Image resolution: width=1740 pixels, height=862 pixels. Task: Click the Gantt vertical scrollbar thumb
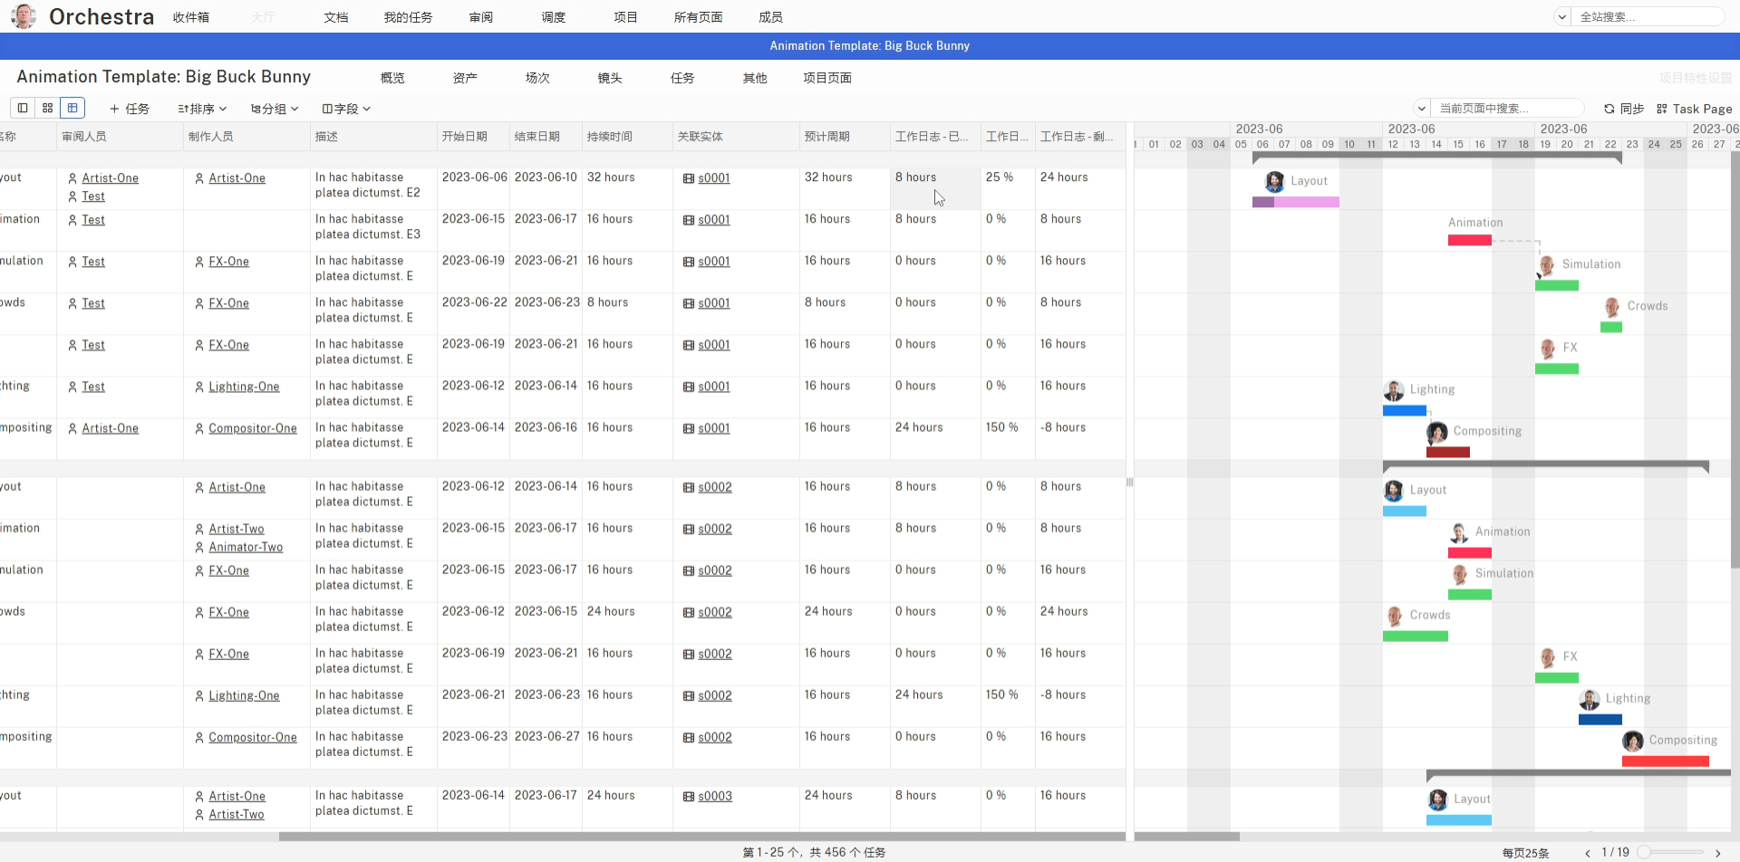[1735, 359]
